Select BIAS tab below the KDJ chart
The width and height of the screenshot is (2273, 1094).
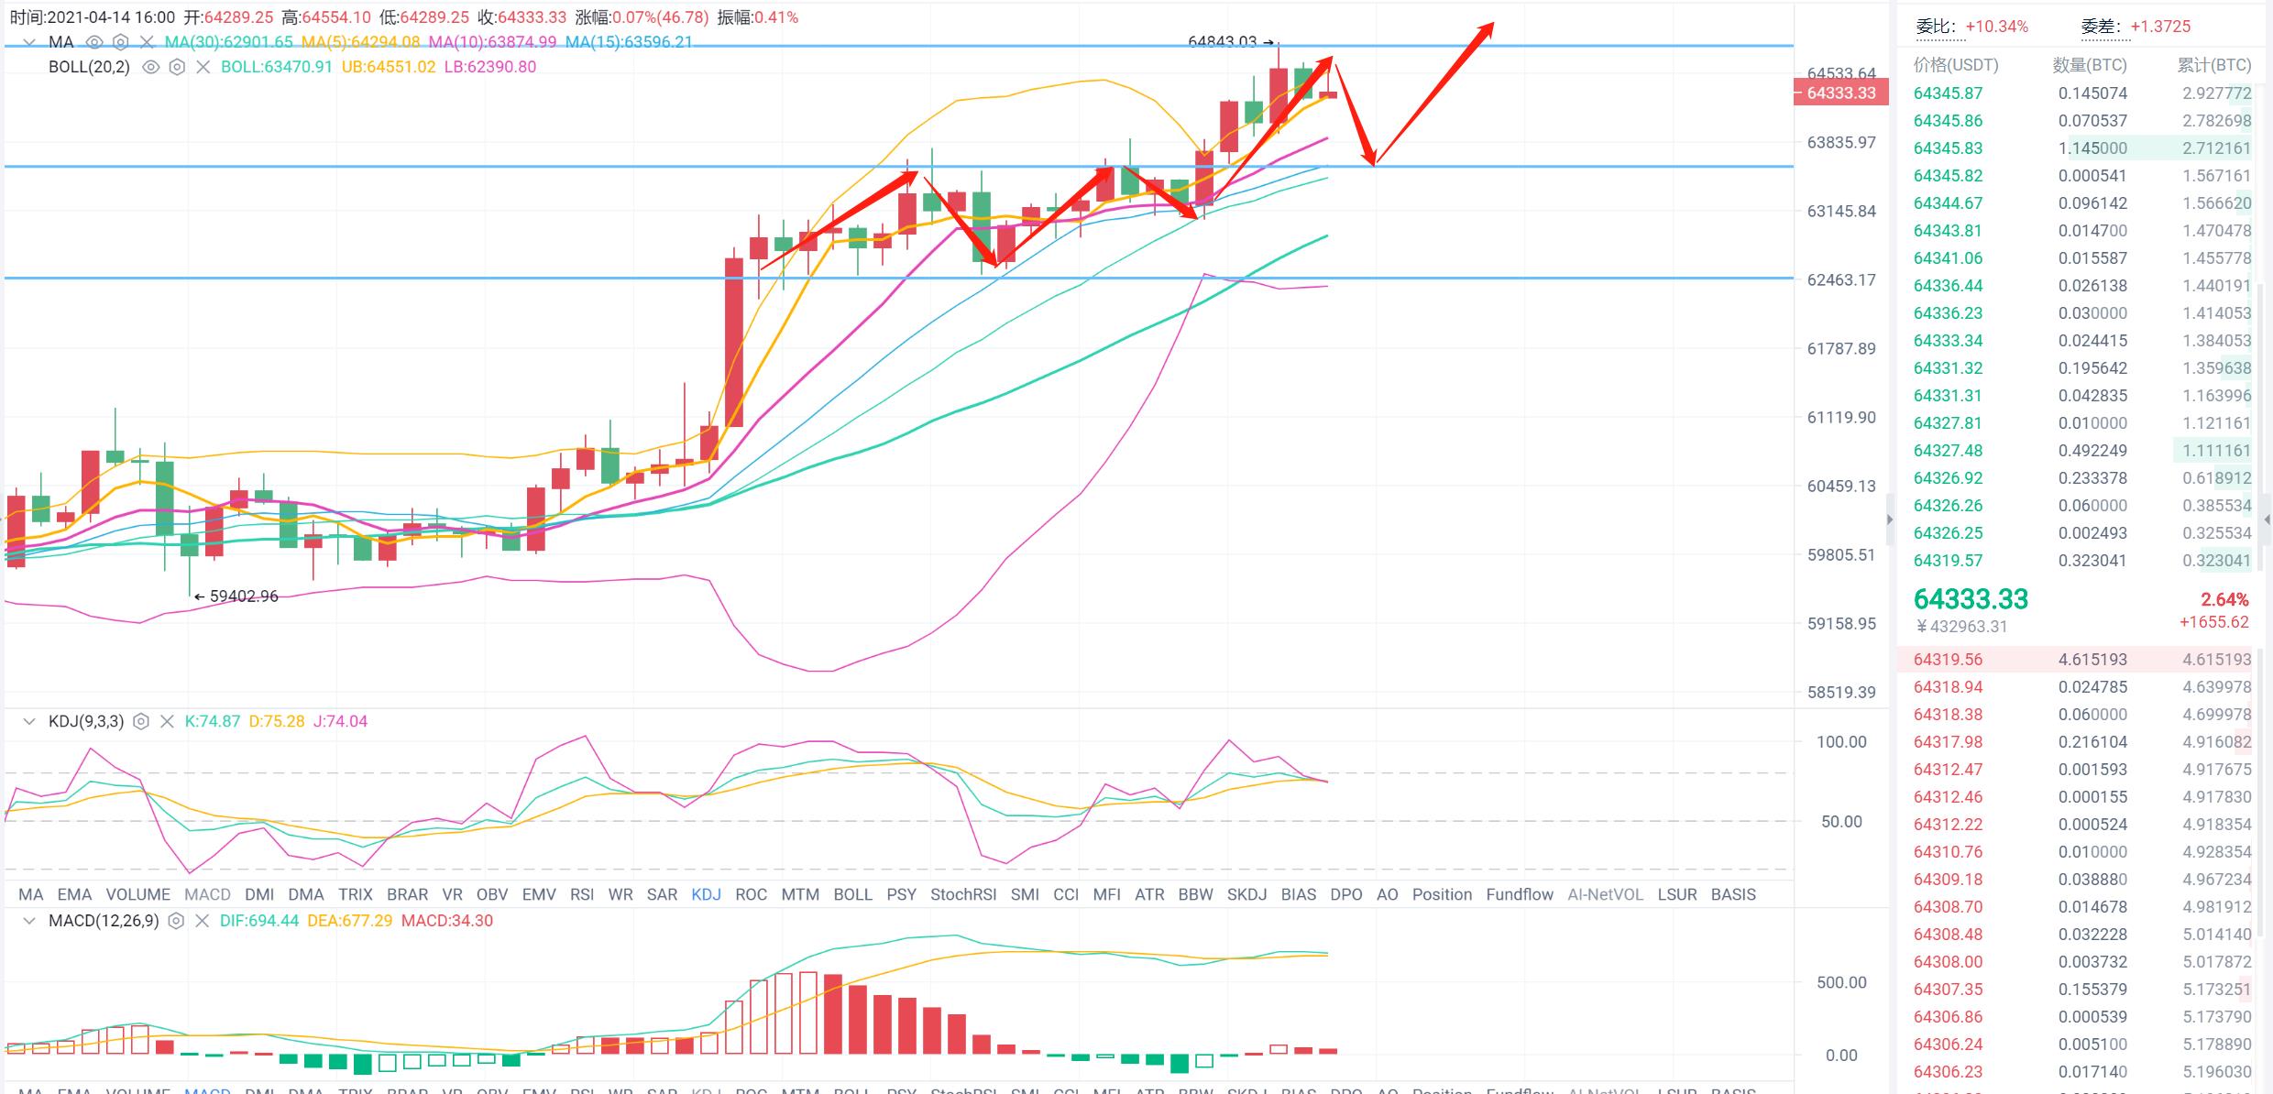coord(1298,894)
